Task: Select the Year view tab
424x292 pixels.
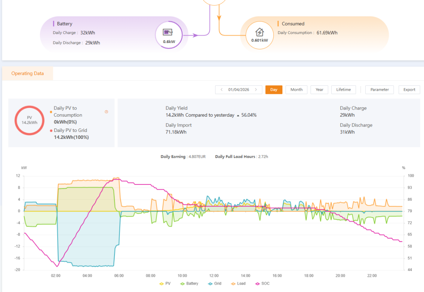Action: tap(319, 90)
